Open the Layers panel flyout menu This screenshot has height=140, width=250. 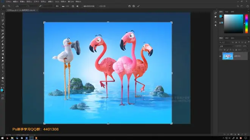(248, 38)
